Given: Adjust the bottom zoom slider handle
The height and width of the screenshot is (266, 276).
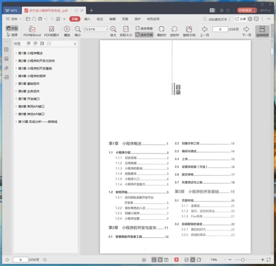Looking at the screenshot, I should (243, 260).
